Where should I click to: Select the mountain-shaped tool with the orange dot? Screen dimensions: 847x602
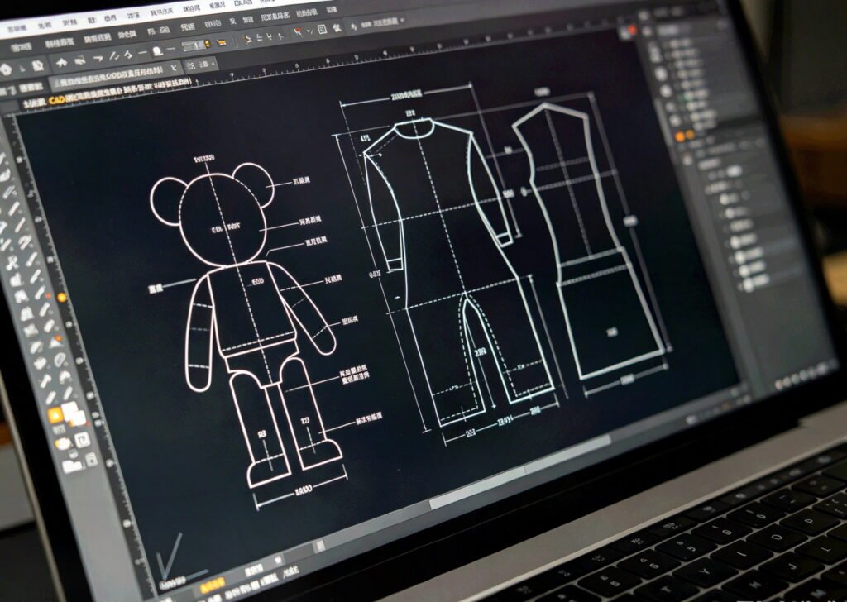coord(55,342)
